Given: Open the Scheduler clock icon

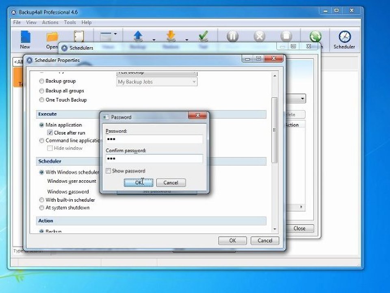Looking at the screenshot, I should pos(345,37).
